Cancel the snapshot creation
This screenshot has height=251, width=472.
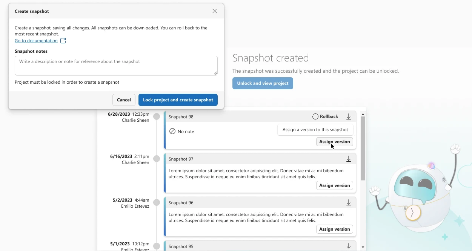(x=124, y=100)
